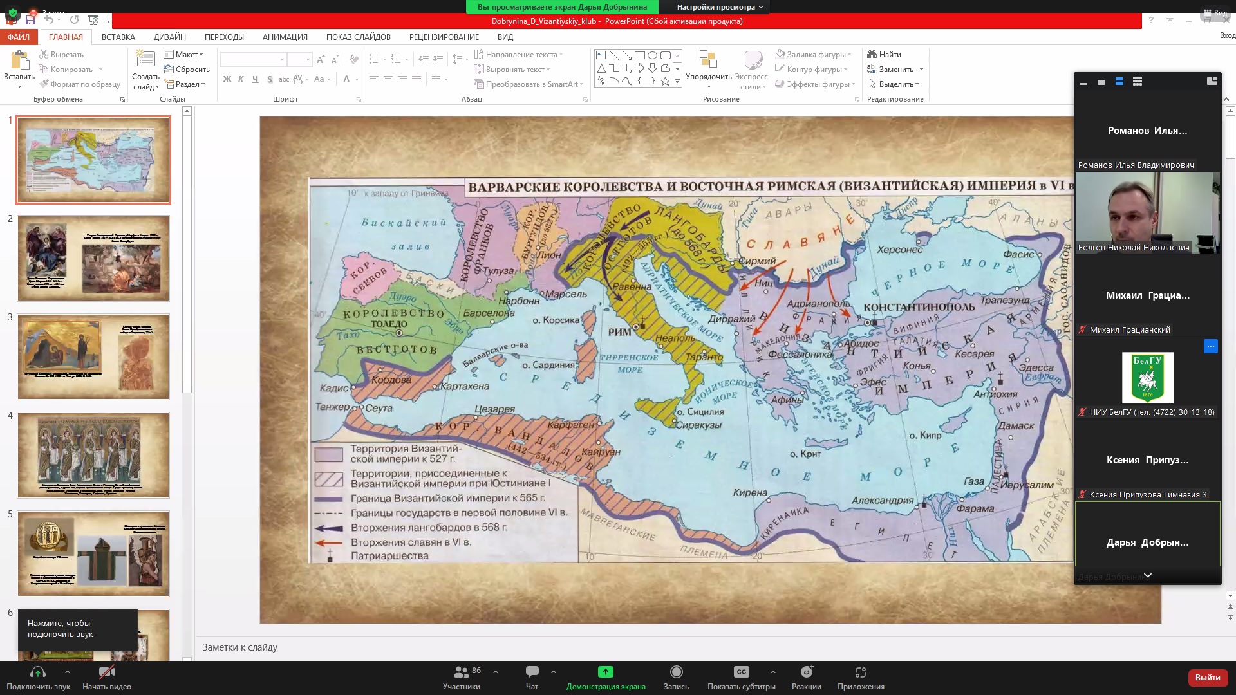The height and width of the screenshot is (695, 1236).
Task: Select slide 4 thumbnail
Action: 93,455
